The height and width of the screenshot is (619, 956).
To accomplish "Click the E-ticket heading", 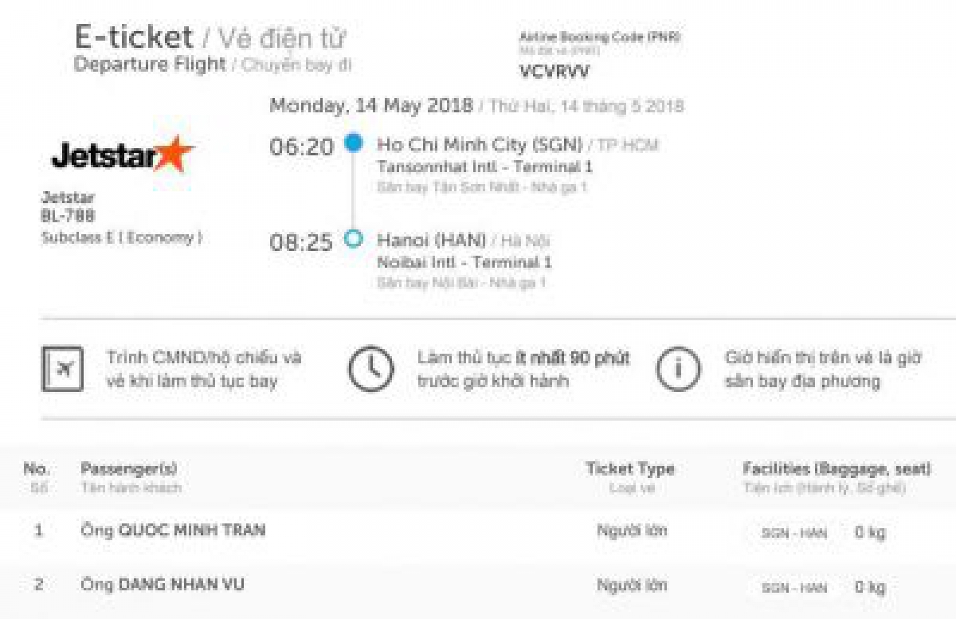I will (x=134, y=37).
